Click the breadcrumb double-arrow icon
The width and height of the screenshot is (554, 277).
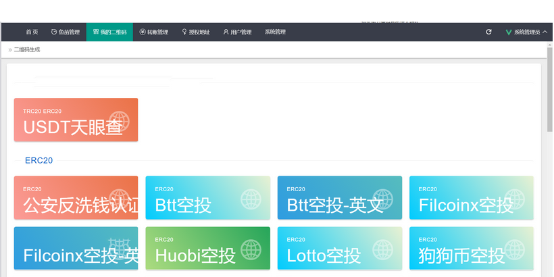(10, 50)
